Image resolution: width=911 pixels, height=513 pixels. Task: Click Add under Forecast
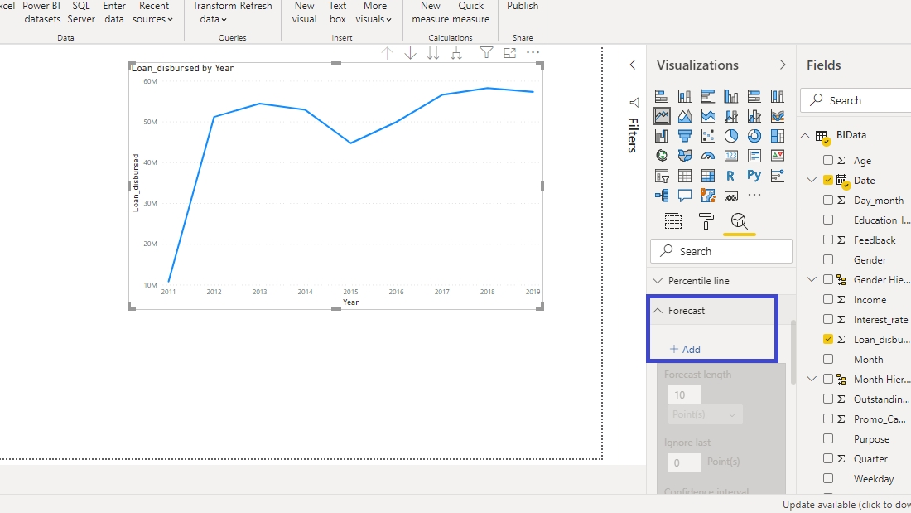click(x=685, y=350)
